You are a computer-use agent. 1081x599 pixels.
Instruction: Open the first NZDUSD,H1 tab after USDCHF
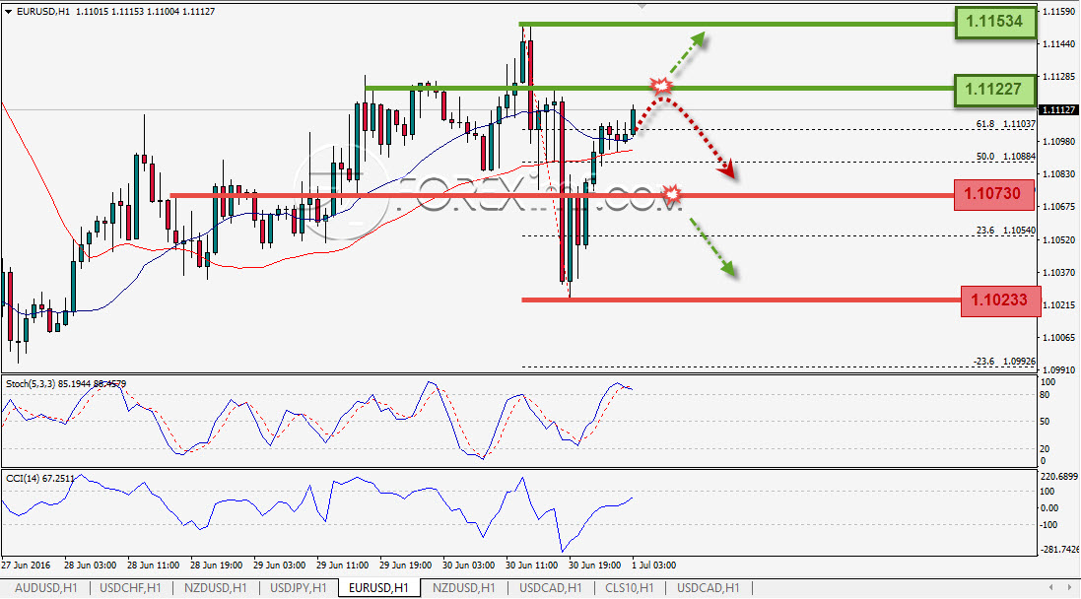click(x=215, y=588)
